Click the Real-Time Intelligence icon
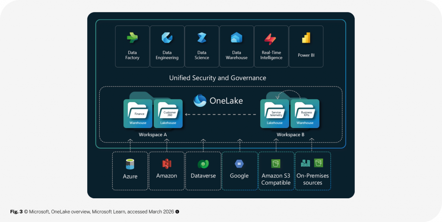 271,39
